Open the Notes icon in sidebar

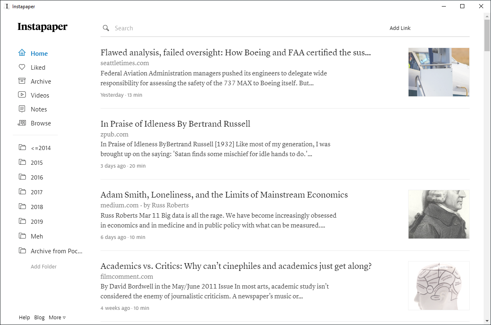(x=22, y=109)
